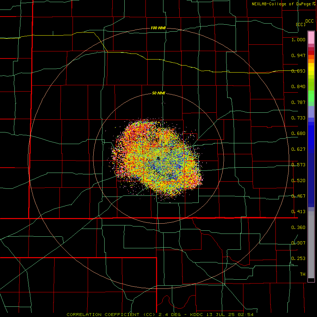This screenshot has width=317, height=317.
Task: Click the [CC] label above the color scale
Action: [301, 24]
